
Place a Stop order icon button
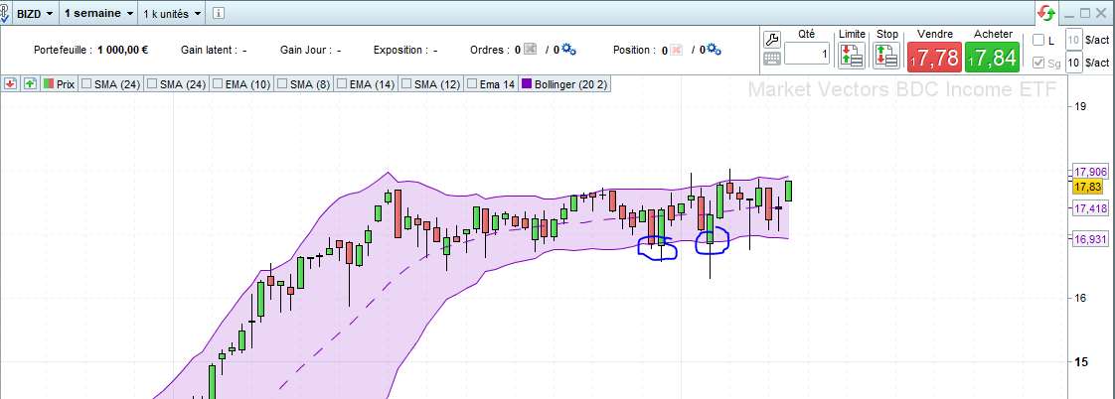pos(886,55)
